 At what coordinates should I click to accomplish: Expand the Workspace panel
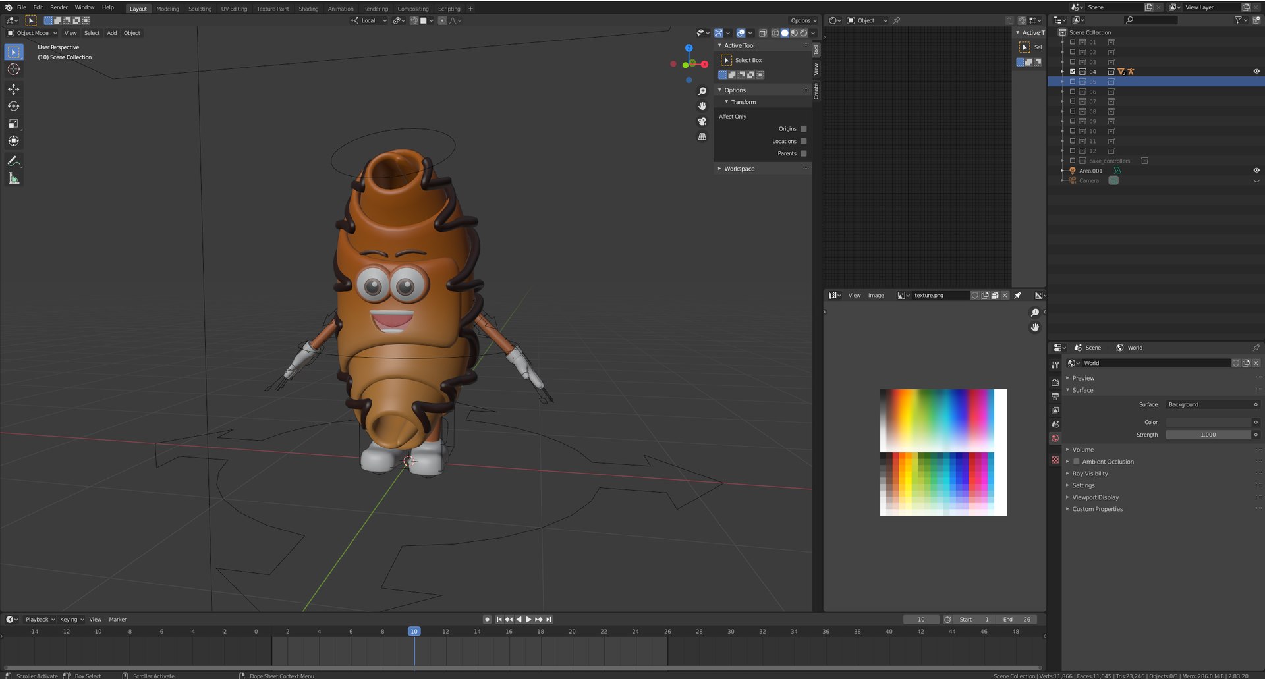(739, 169)
